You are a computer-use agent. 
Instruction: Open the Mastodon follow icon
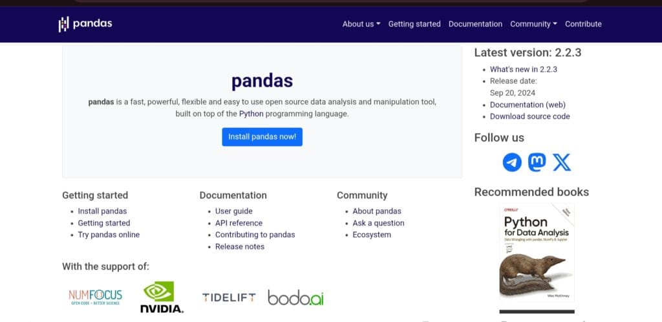pyautogui.click(x=537, y=162)
